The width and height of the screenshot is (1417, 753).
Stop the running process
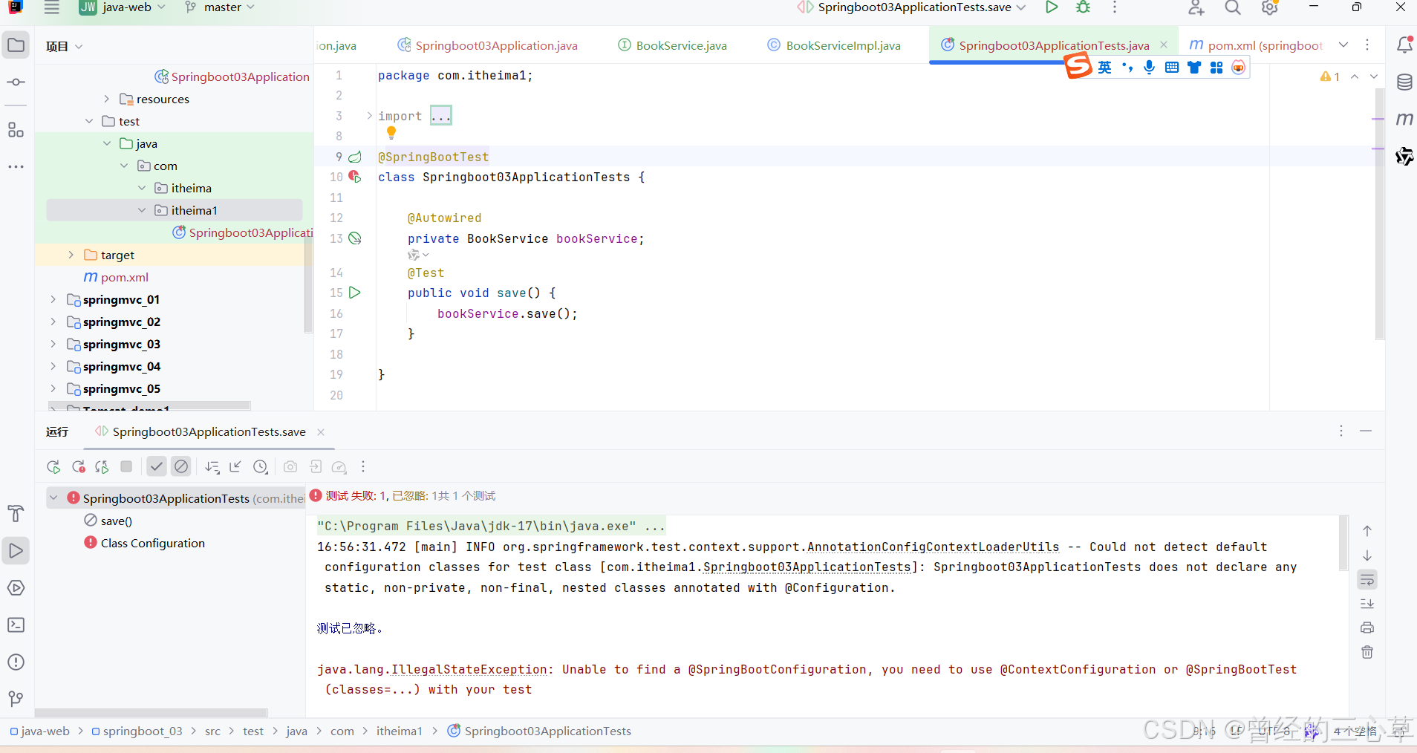point(126,467)
